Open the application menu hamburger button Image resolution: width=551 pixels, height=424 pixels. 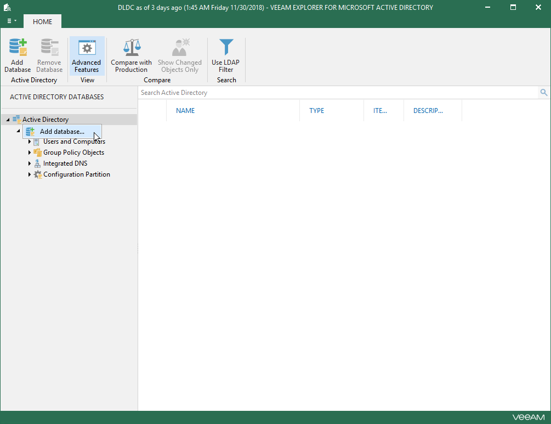tap(12, 21)
